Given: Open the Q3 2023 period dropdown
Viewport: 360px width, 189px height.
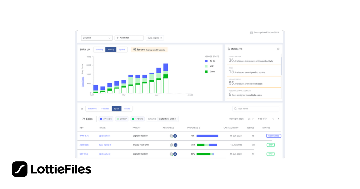Looking at the screenshot, I should point(96,37).
